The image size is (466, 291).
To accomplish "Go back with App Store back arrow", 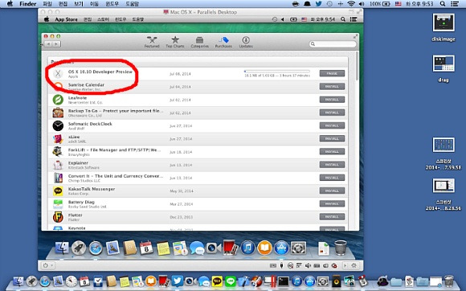I will (48, 44).
